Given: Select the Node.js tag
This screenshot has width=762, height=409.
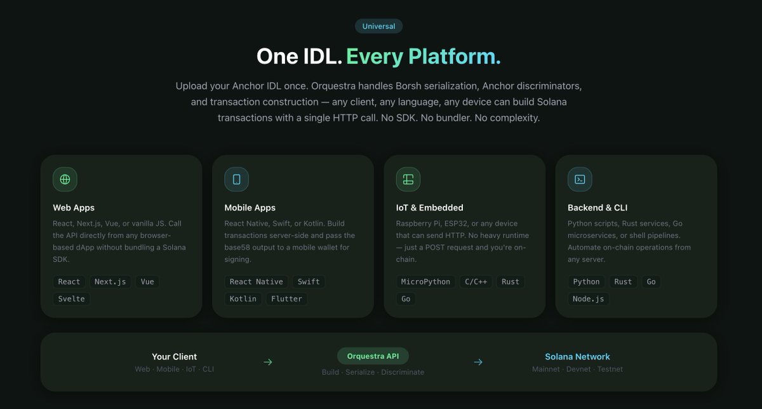Looking at the screenshot, I should click(x=589, y=298).
